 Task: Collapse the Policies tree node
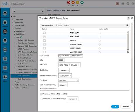pos(13,28)
